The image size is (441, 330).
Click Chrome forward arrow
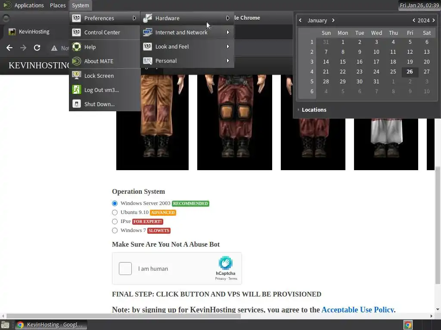(23, 48)
